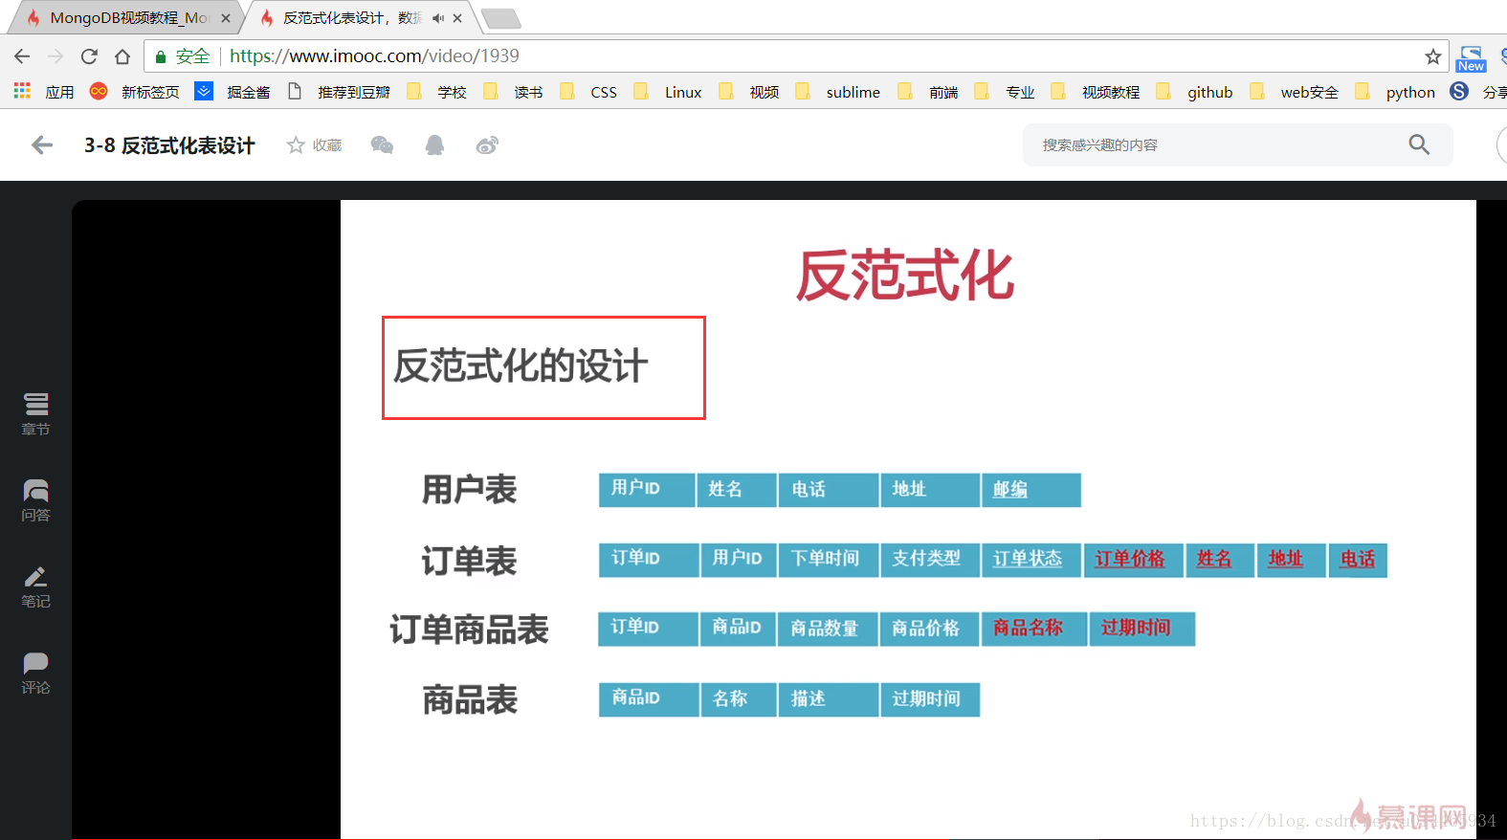
Task: Open the 新标签页 bookmark
Action: click(135, 92)
